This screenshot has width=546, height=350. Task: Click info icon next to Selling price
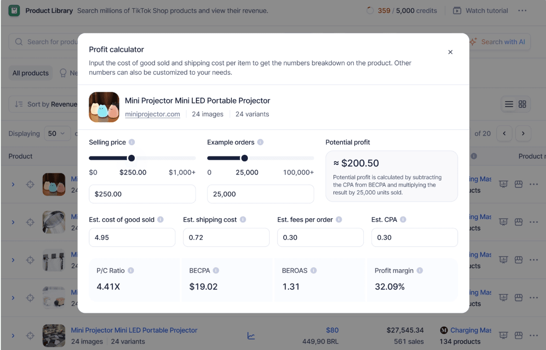coord(132,142)
